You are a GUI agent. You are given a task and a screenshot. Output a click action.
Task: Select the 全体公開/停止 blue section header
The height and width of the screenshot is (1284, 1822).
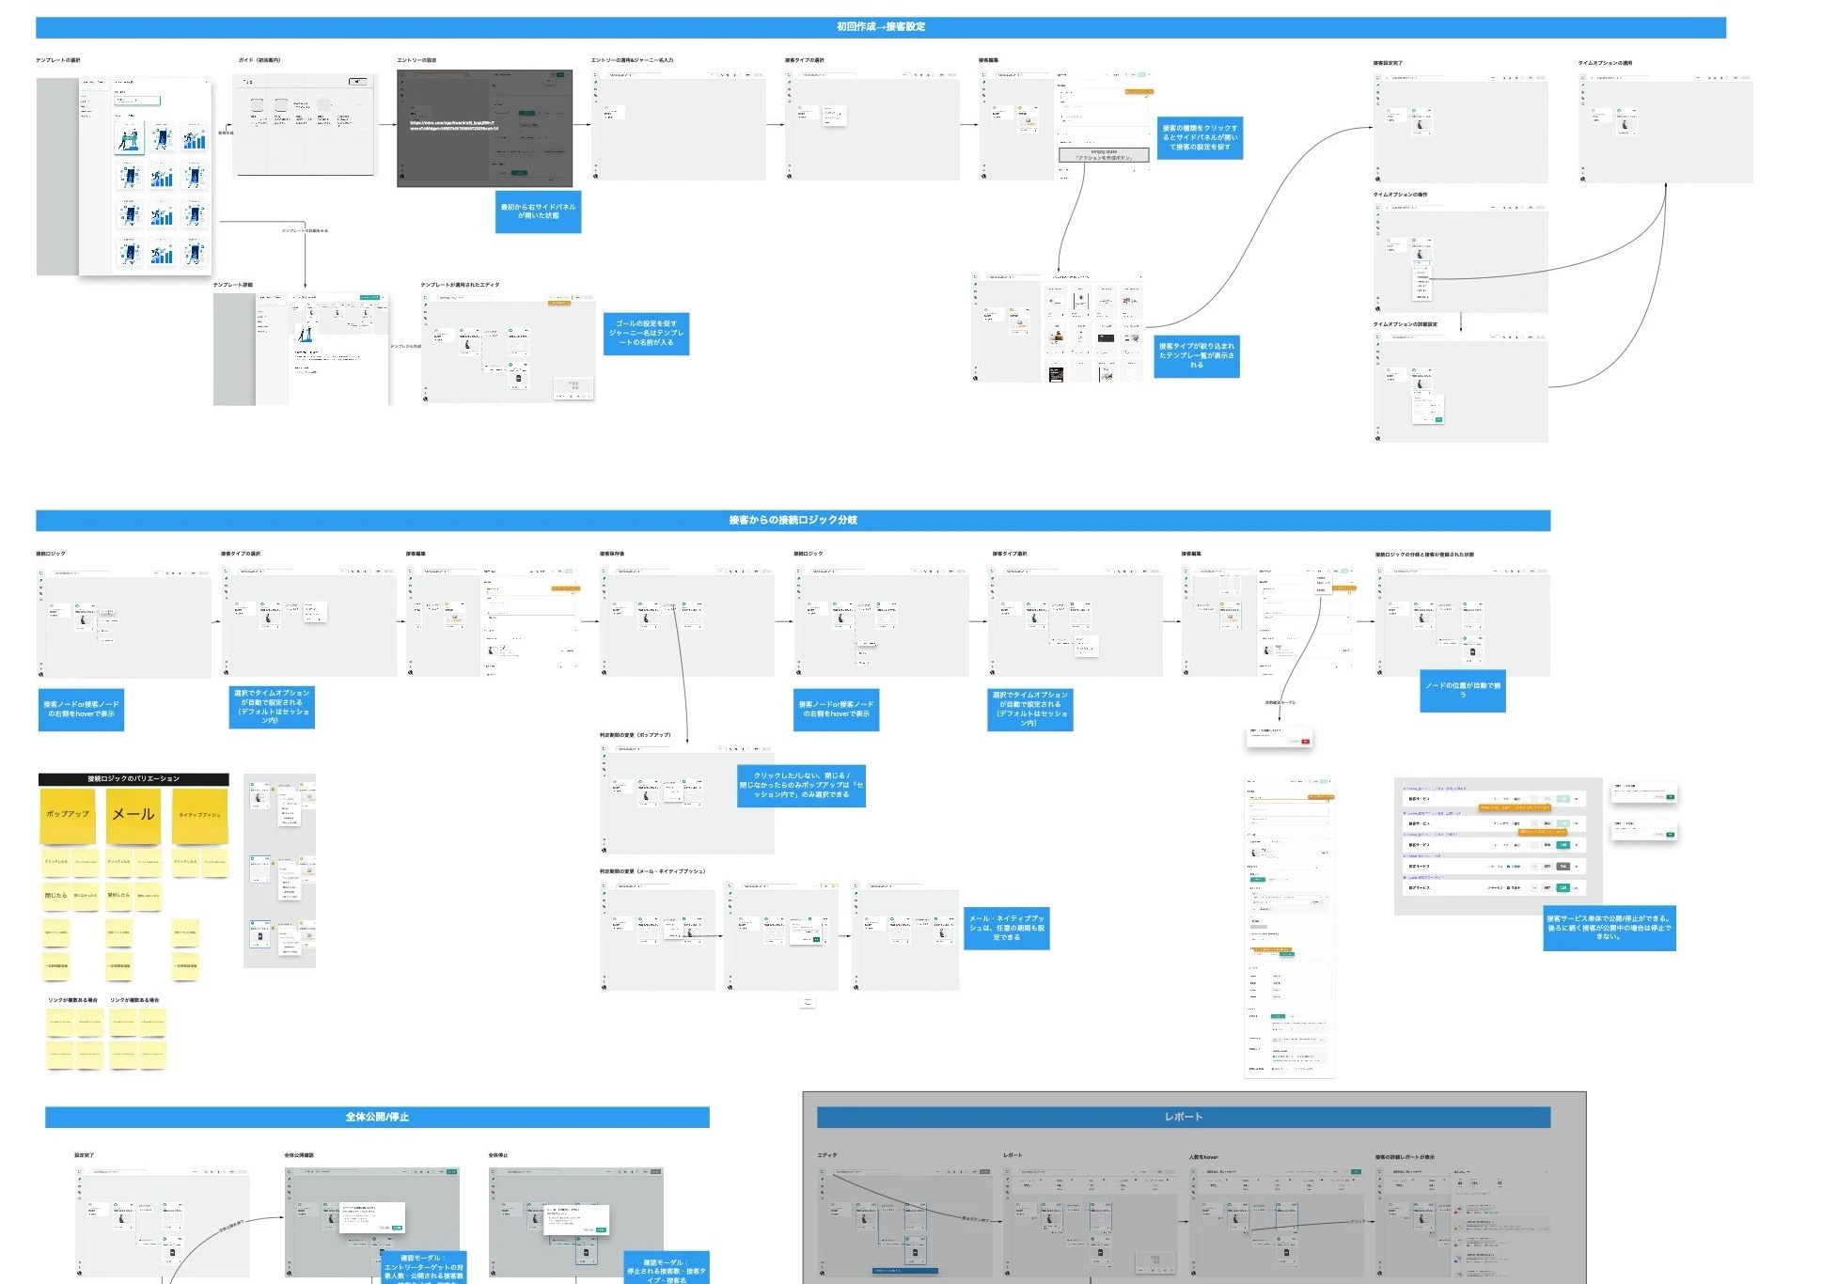(377, 1117)
